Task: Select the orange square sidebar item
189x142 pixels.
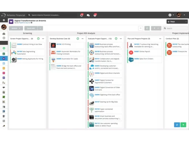Action: point(4,68)
